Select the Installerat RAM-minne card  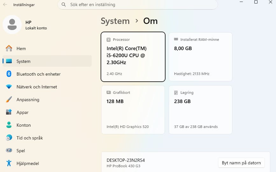201,57
